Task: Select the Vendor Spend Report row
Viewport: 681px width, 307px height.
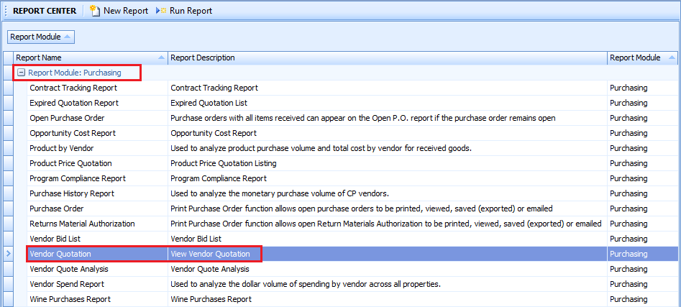Action: click(68, 284)
